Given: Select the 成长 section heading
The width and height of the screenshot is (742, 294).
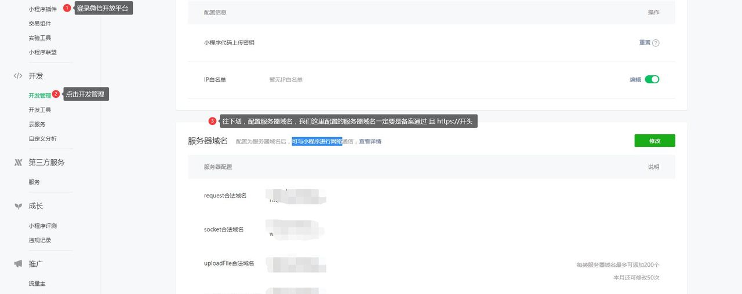Looking at the screenshot, I should click(x=36, y=206).
